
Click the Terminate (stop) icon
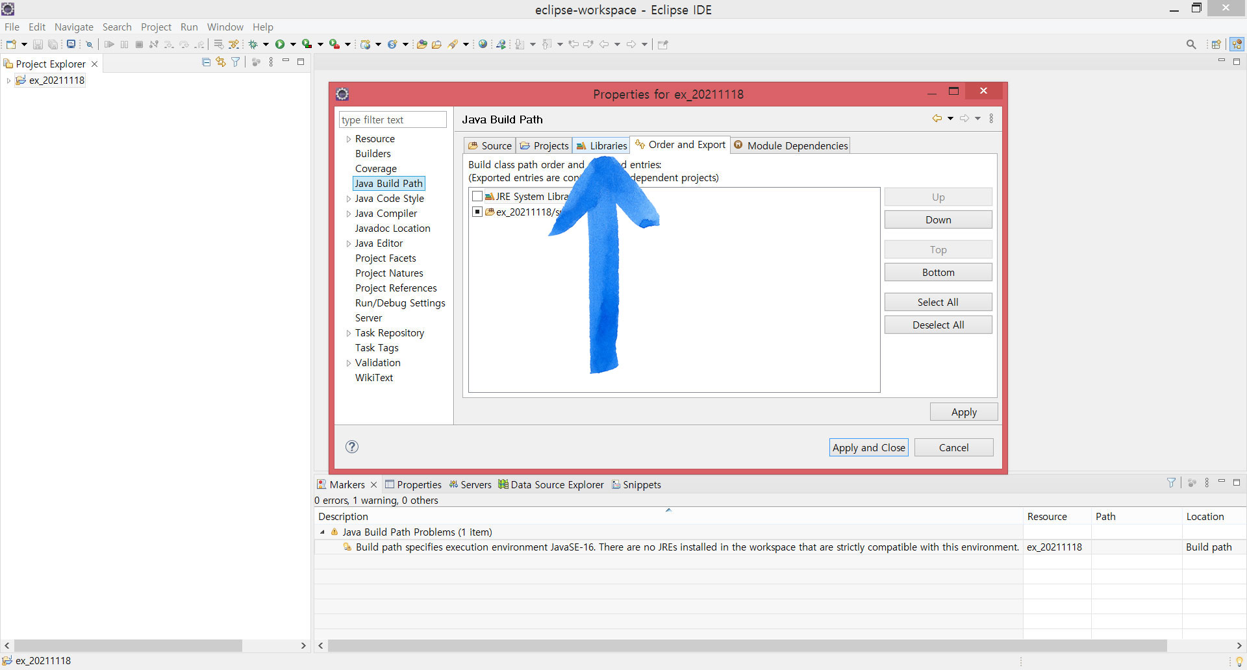(x=139, y=44)
